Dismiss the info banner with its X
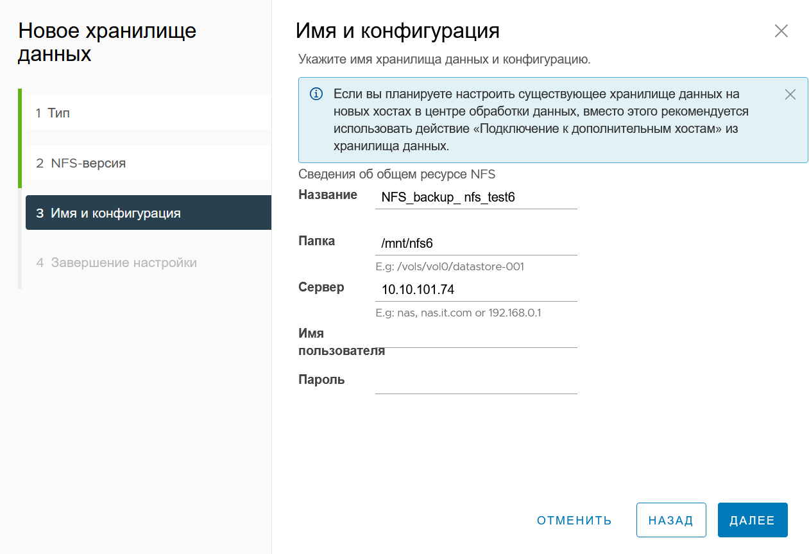Screen dimensions: 809x554 tap(790, 94)
